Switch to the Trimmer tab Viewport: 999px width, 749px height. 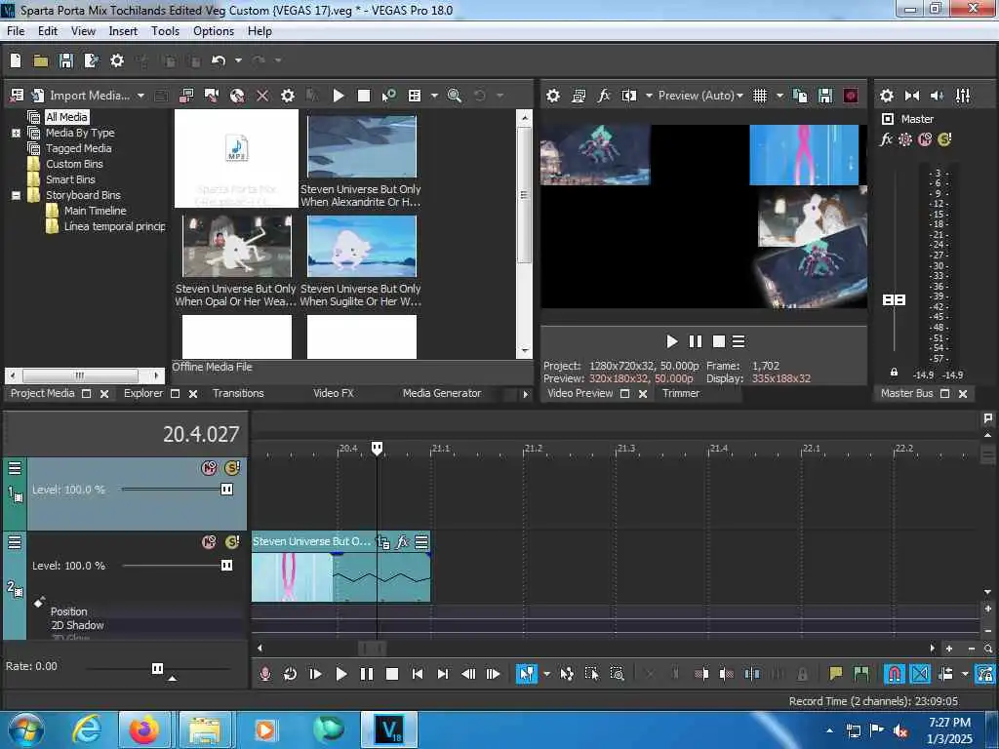coord(681,394)
